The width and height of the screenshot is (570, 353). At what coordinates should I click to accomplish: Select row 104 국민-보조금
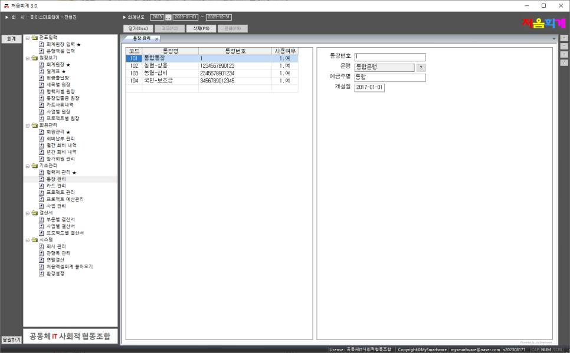pyautogui.click(x=212, y=81)
